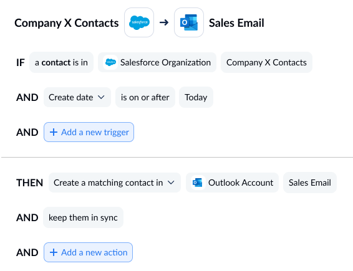Click the Sales Email chip in THEN row

click(310, 183)
